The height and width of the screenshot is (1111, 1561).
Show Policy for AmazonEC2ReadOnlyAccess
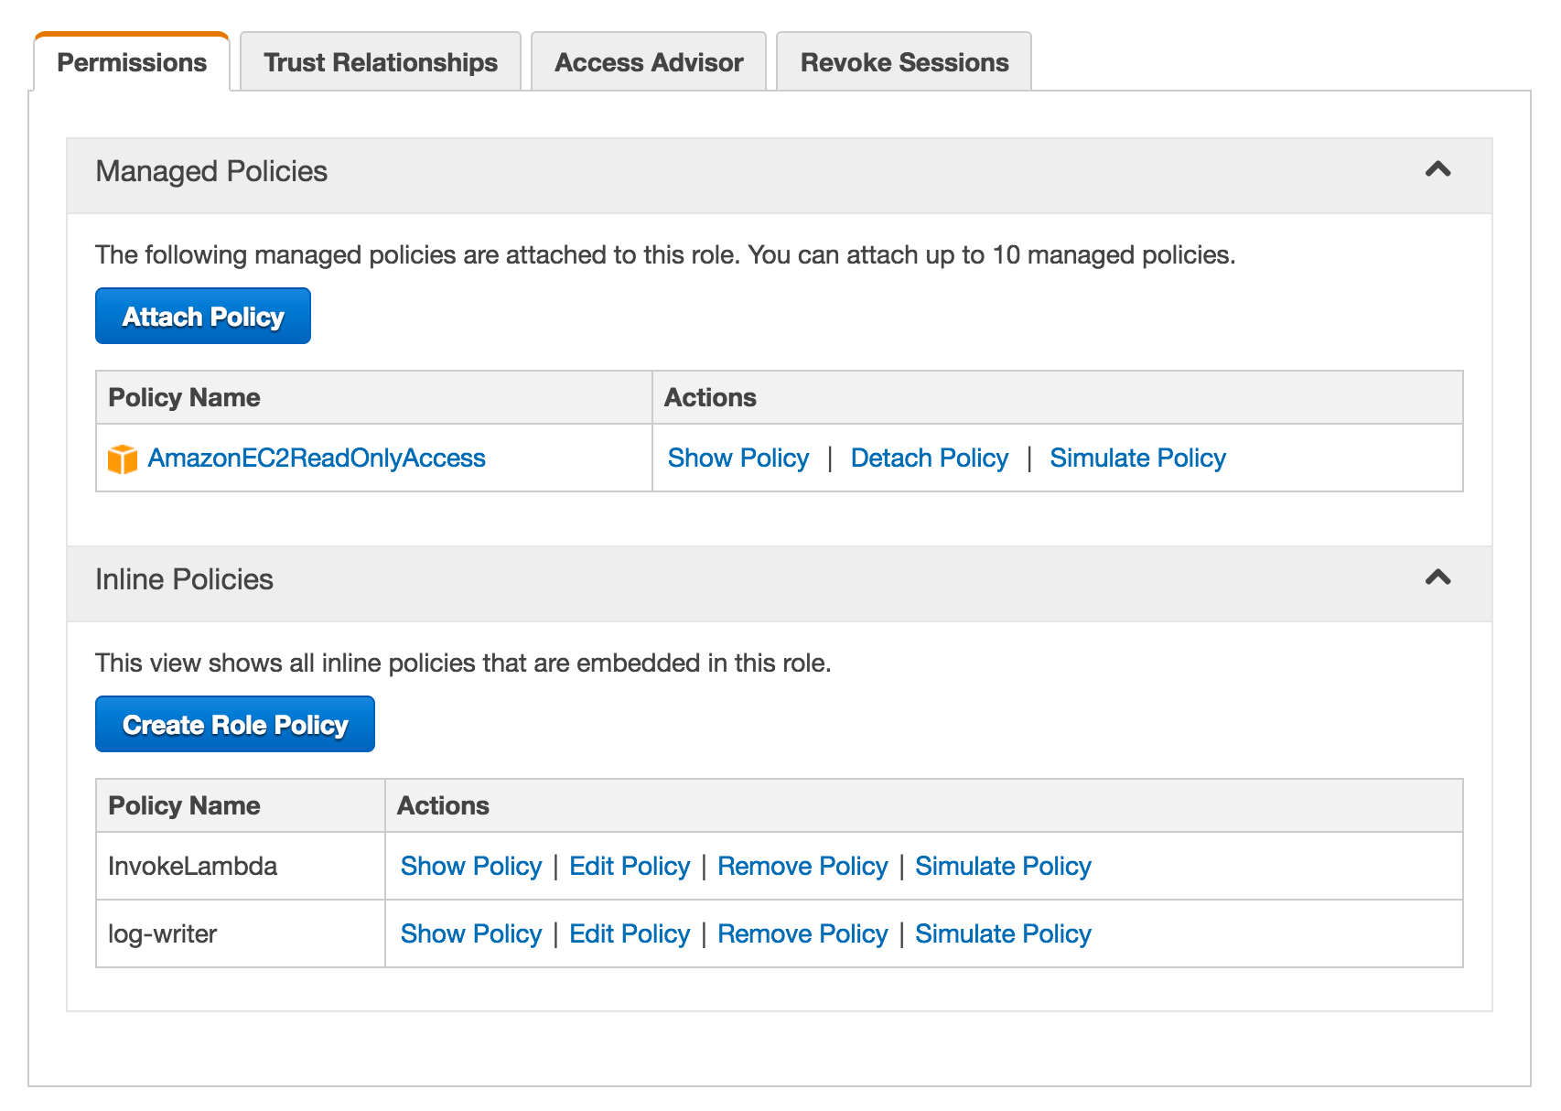tap(738, 458)
